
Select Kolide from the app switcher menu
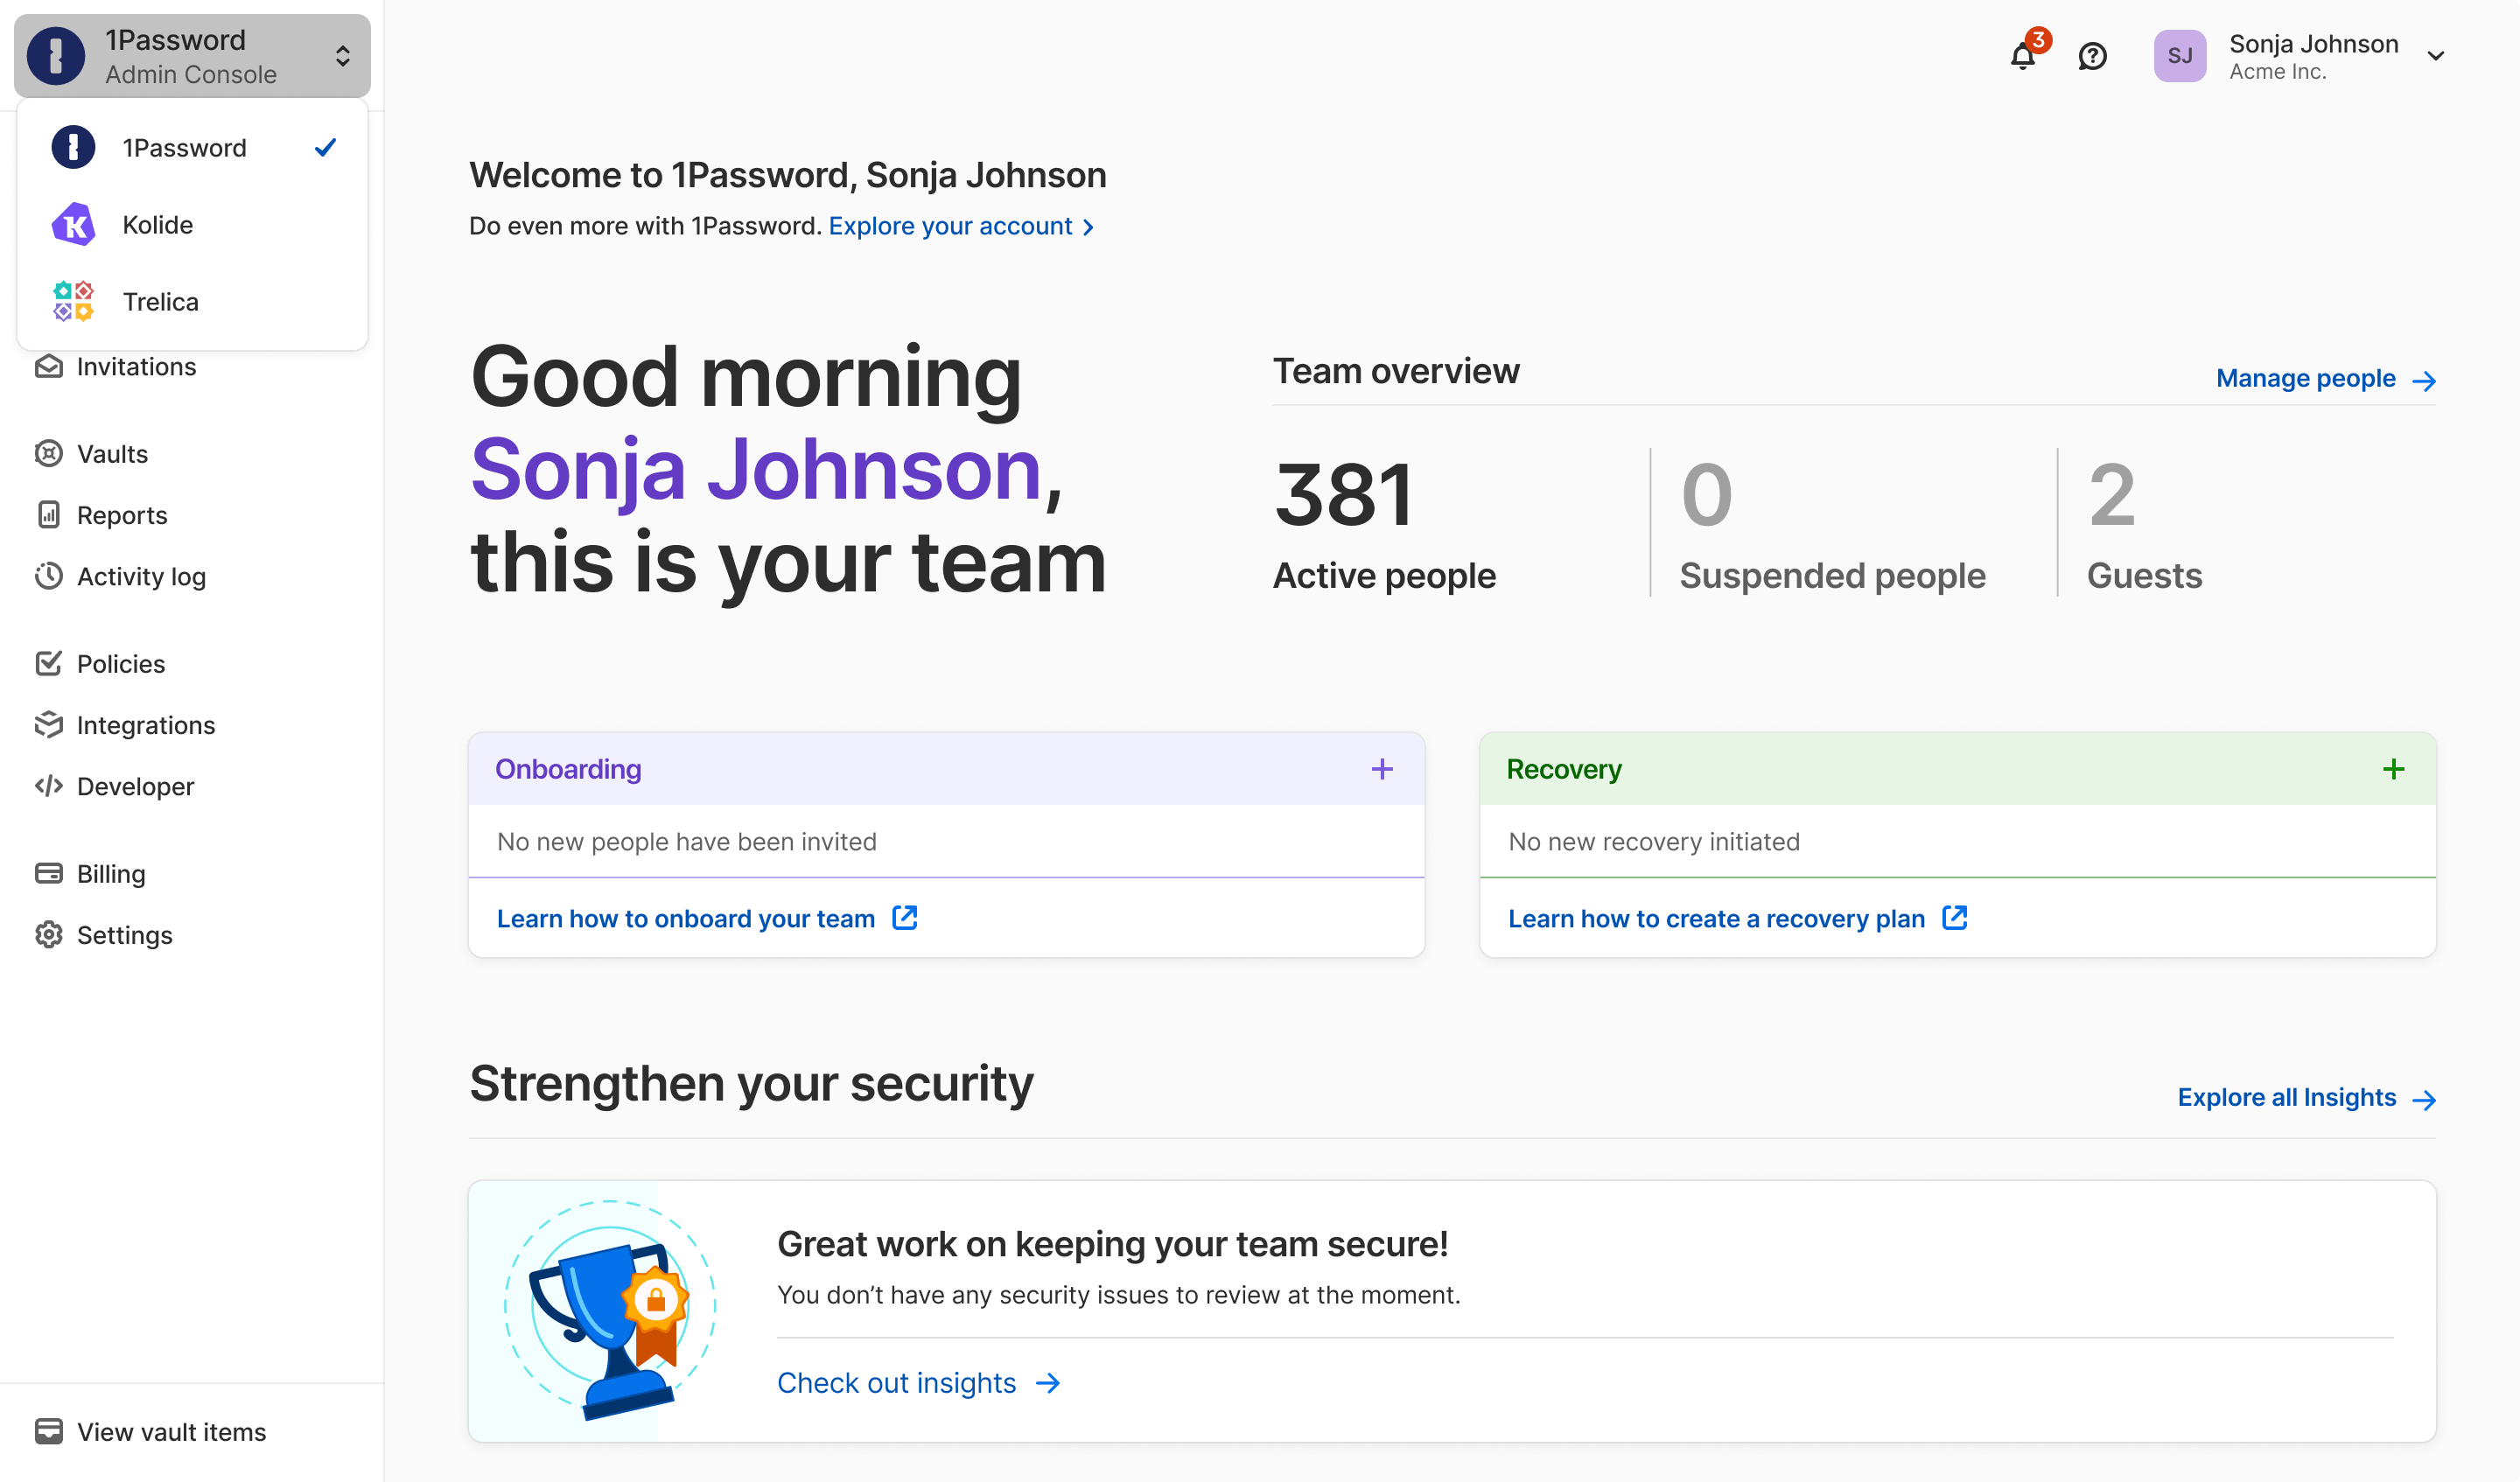[157, 224]
